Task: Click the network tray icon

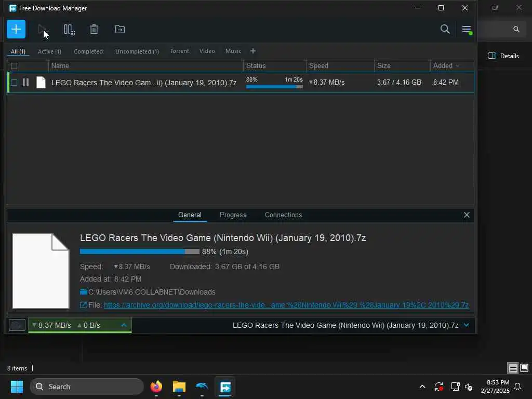Action: point(455,387)
